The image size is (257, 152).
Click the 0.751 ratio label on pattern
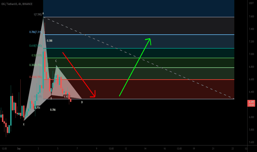(38, 108)
